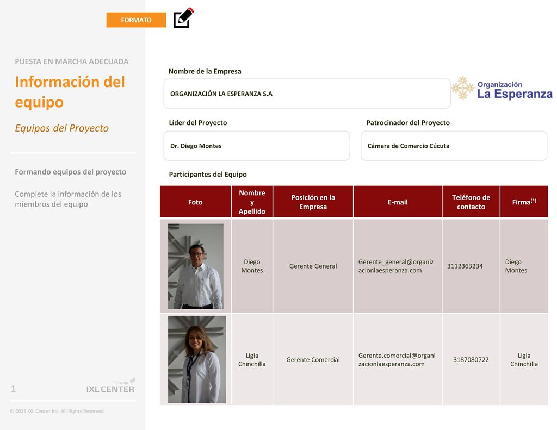The height and width of the screenshot is (430, 557).
Task: Click Diego Montes signature cell
Action: coord(524,266)
